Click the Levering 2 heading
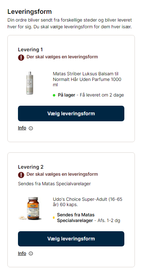The height and width of the screenshot is (274, 143). [31, 167]
